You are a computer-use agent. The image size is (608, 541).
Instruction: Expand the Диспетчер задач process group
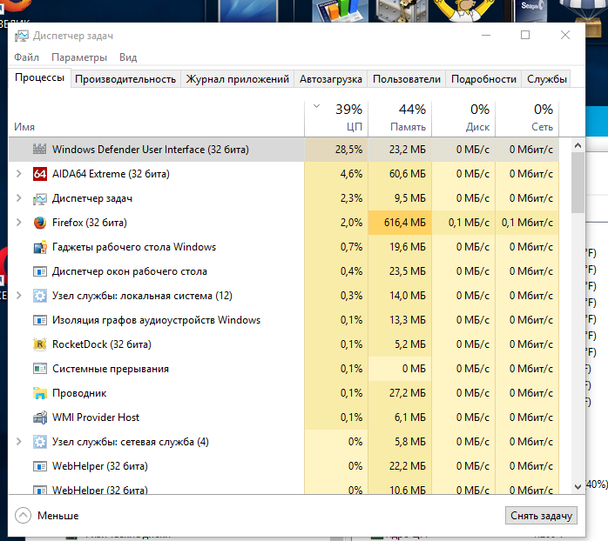pos(18,198)
